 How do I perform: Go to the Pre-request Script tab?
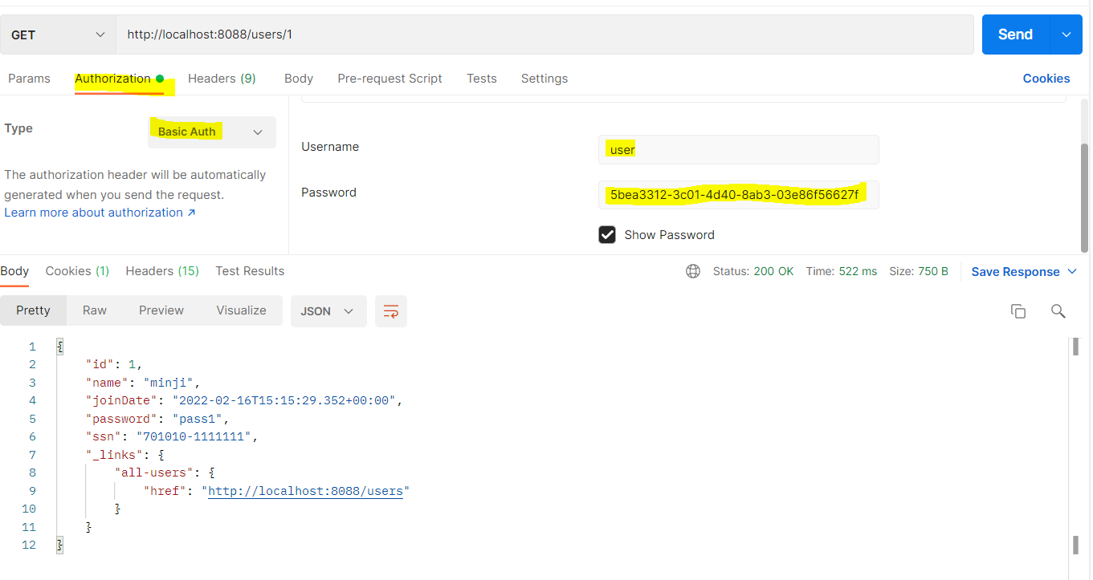click(x=389, y=79)
